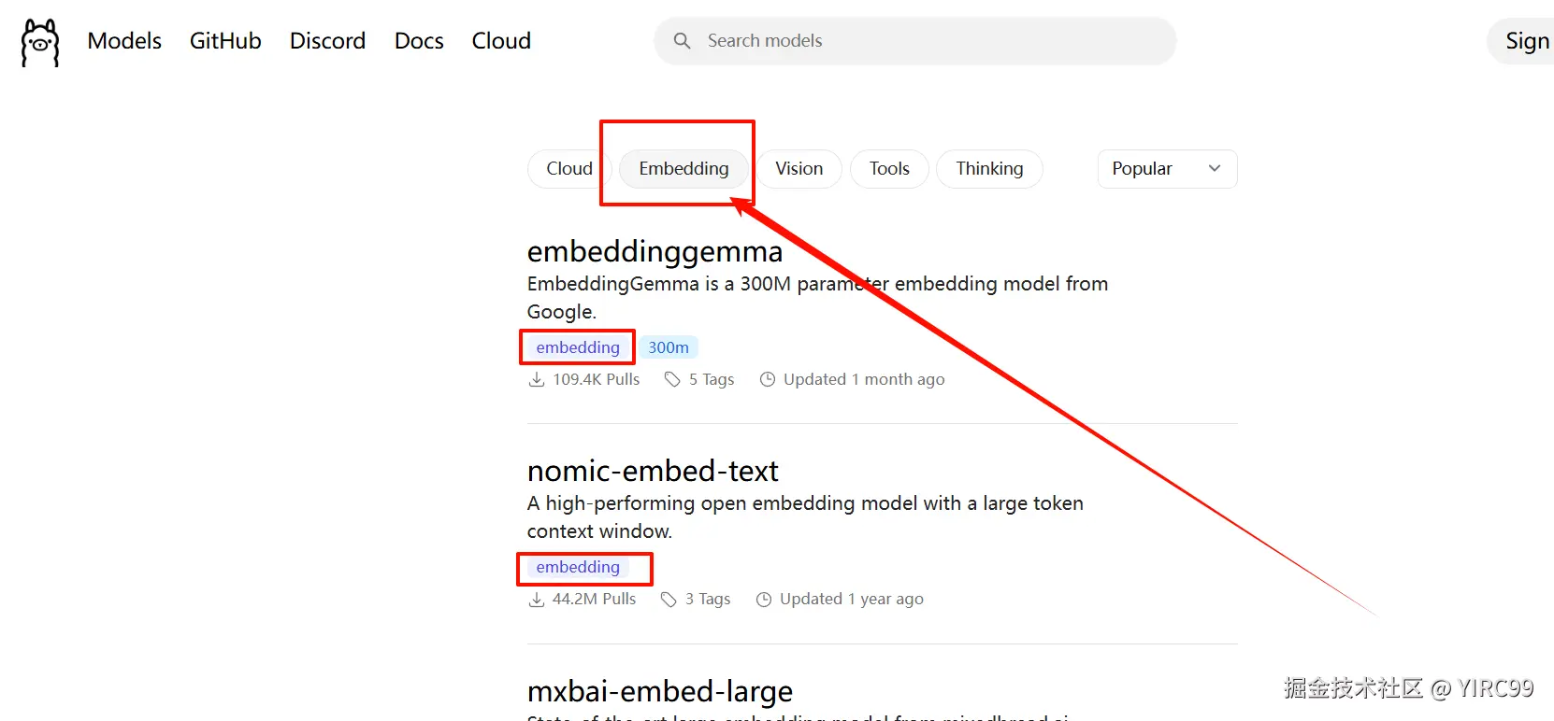
Task: Go to the Docs nav item
Action: [419, 41]
